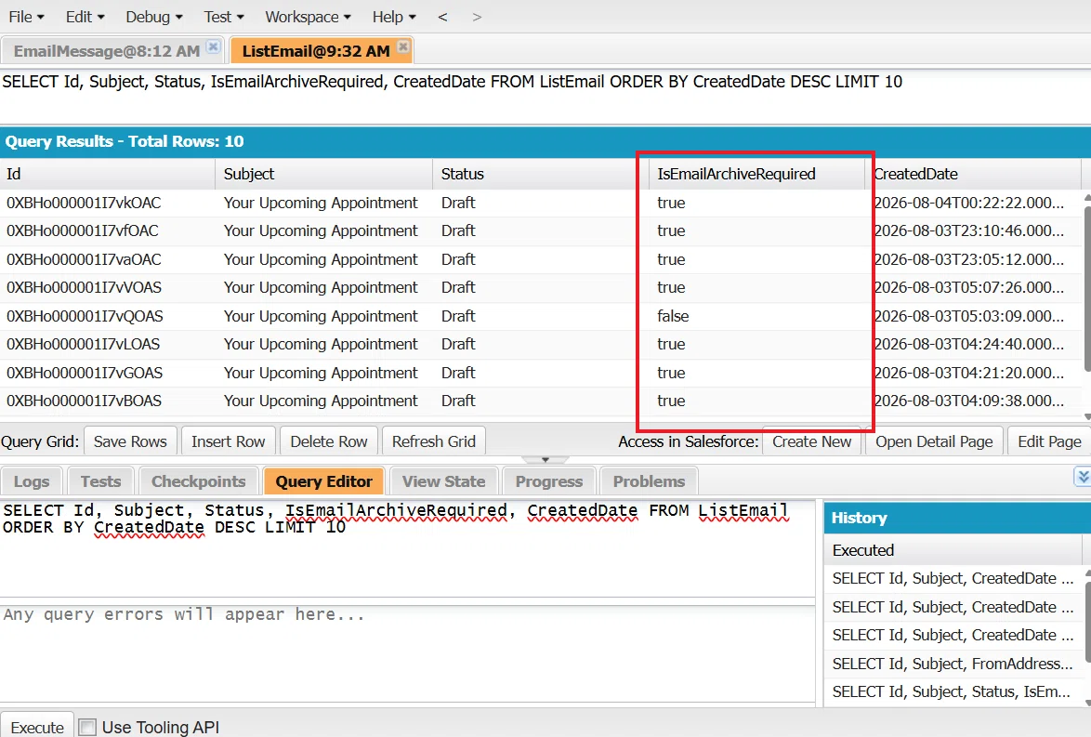Image resolution: width=1091 pixels, height=737 pixels.
Task: Click the Refresh Grid button
Action: tap(433, 441)
